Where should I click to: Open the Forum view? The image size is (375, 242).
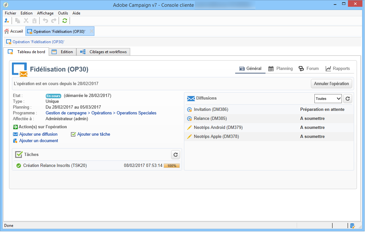click(309, 69)
